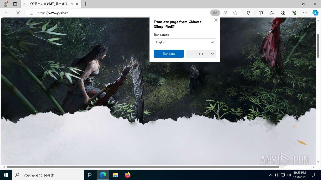321x180 pixels.
Task: Open Browser essentials heart icon
Action: pyautogui.click(x=294, y=13)
